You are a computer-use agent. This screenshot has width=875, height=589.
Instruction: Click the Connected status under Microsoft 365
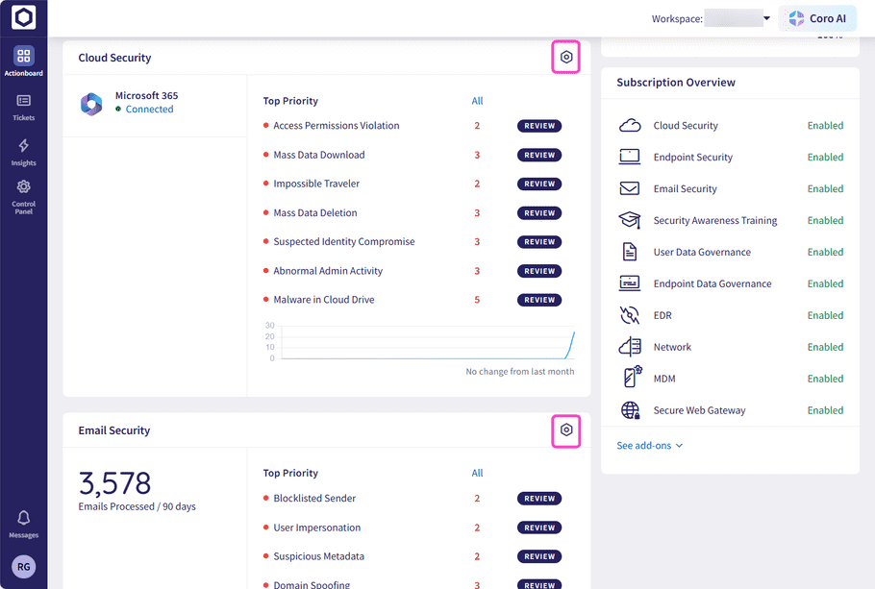[x=148, y=109]
